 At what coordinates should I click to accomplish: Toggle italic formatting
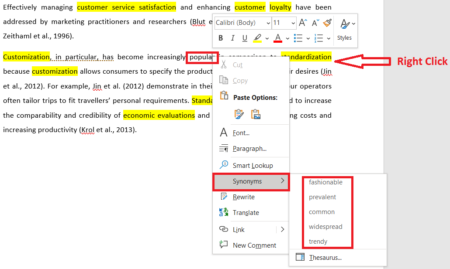232,38
